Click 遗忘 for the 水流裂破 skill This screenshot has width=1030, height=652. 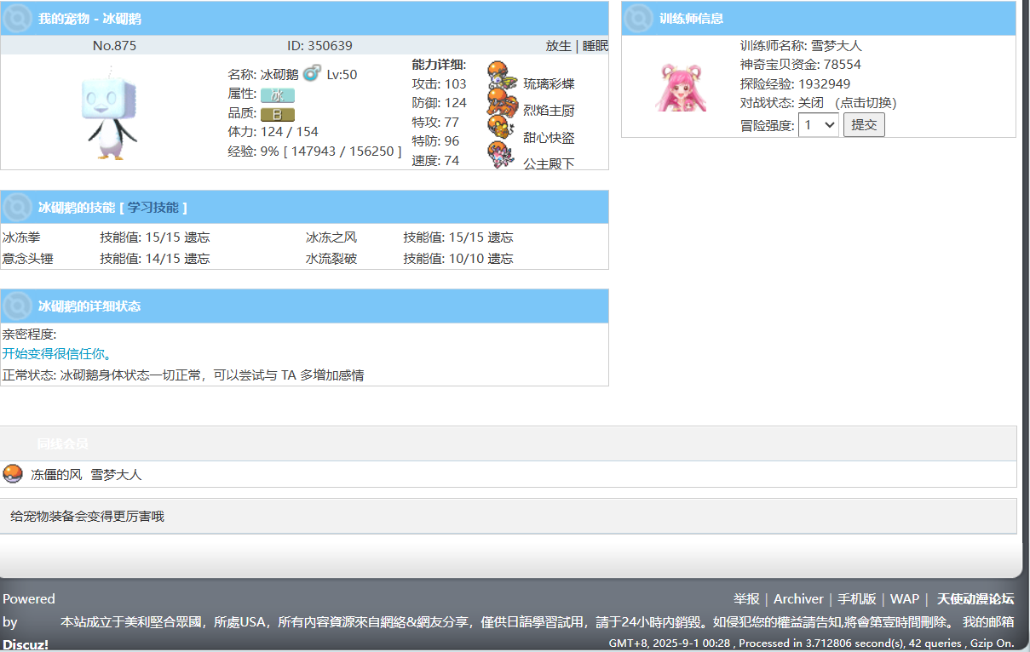[x=500, y=259]
